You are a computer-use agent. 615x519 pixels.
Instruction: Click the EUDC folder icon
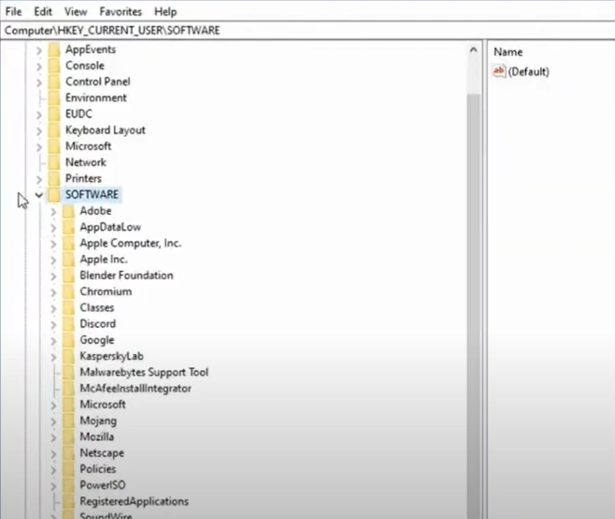tap(54, 114)
